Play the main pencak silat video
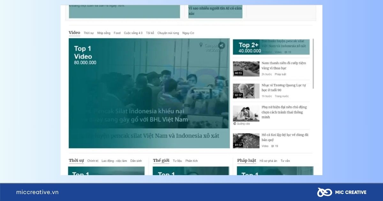 pyautogui.click(x=149, y=84)
